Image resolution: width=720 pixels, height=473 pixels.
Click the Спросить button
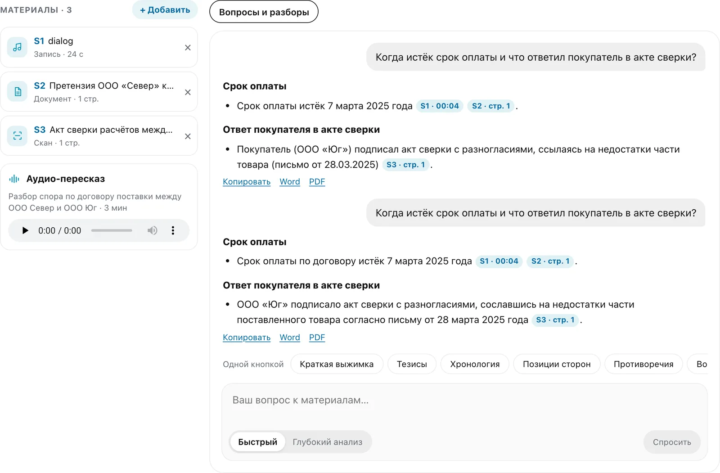(672, 442)
